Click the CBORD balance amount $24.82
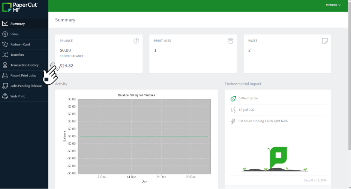 [x=67, y=66]
